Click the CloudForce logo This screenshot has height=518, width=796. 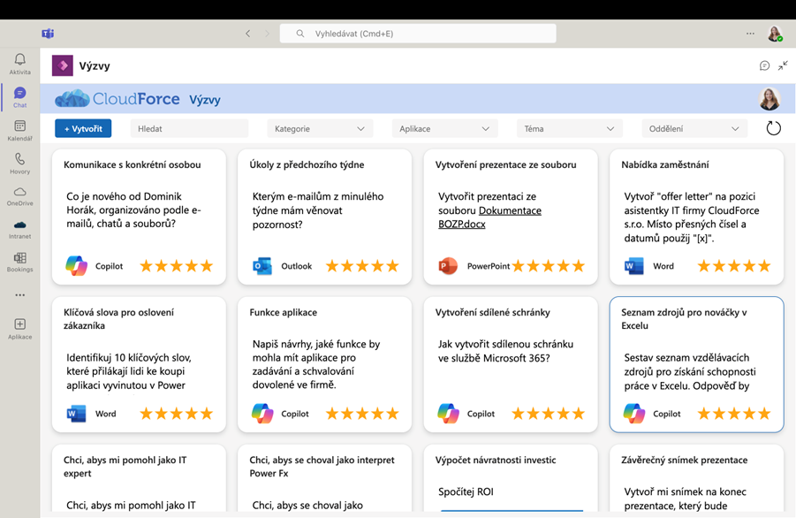tap(118, 98)
